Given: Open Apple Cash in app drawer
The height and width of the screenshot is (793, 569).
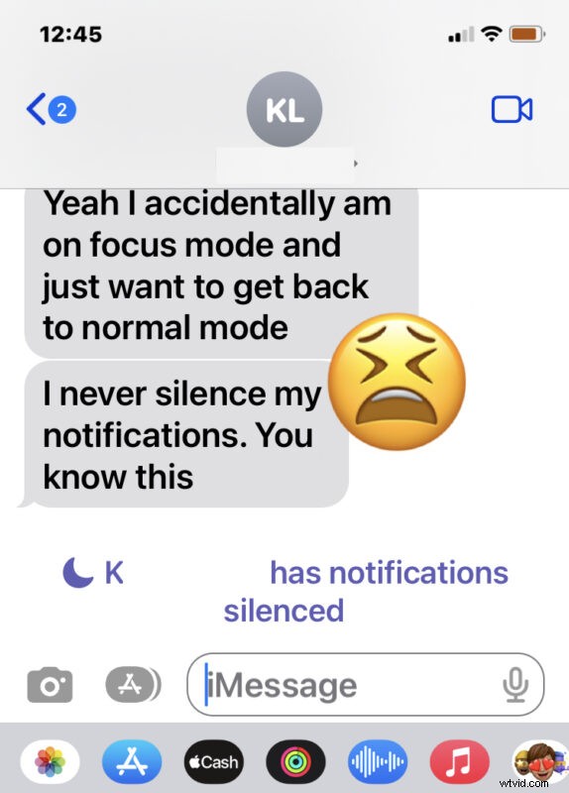Looking at the screenshot, I should tap(213, 761).
